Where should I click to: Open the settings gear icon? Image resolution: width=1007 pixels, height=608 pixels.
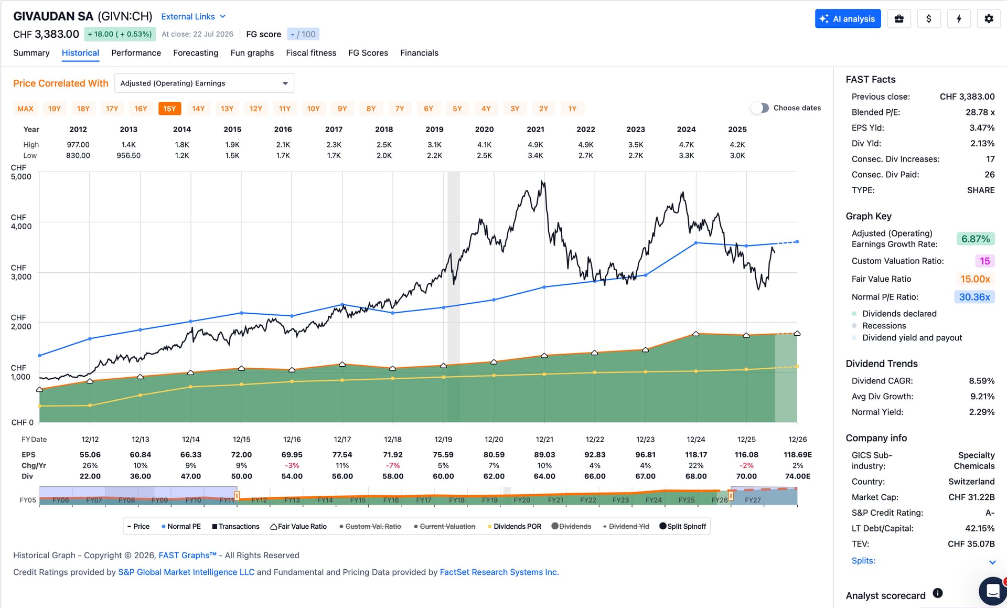tap(989, 19)
